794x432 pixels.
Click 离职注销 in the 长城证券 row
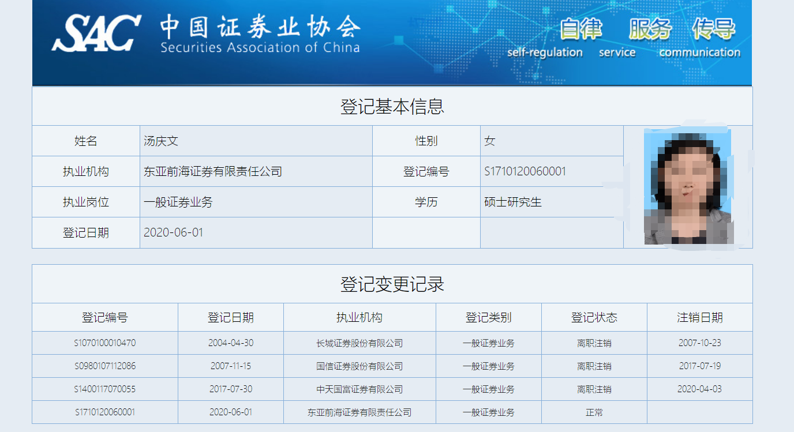594,343
